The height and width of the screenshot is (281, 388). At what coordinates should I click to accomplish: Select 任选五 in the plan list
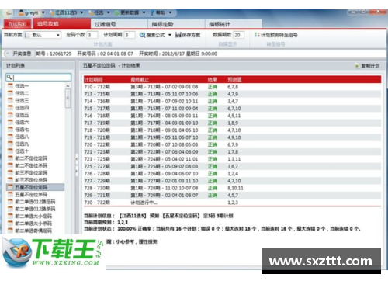[x=22, y=115]
